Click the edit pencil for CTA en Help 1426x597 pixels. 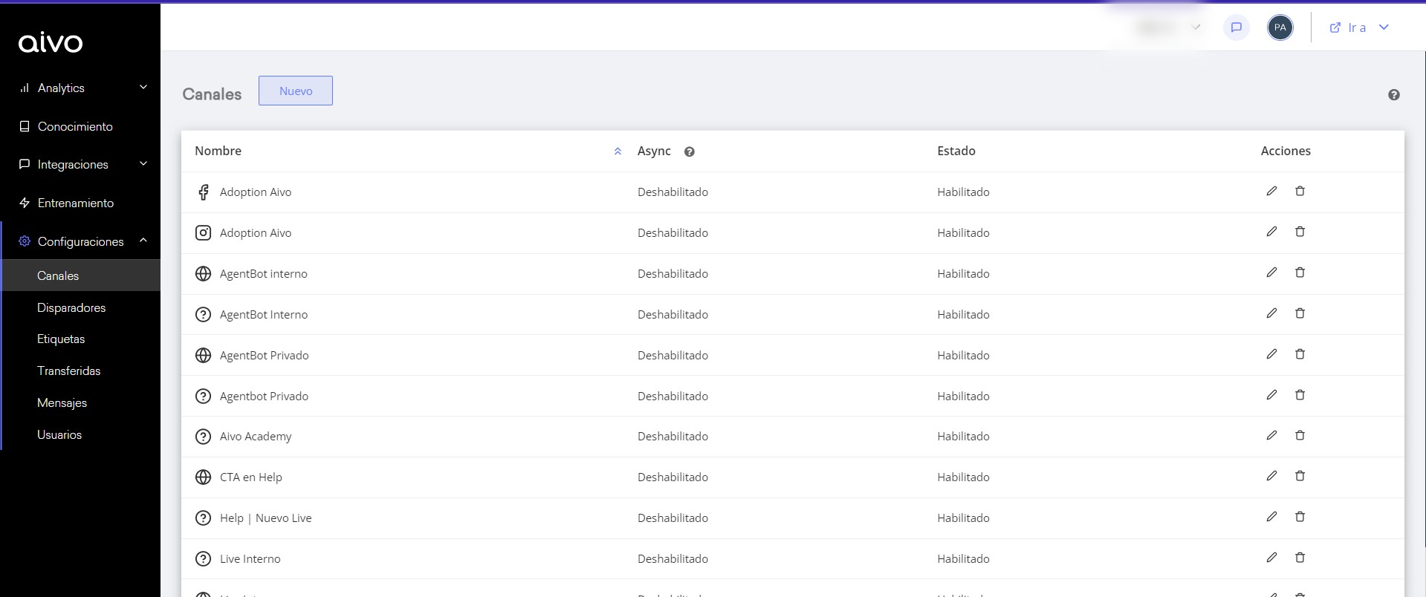click(x=1271, y=476)
